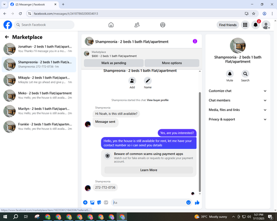Reload the page in browser
The width and height of the screenshot is (277, 221).
pyautogui.click(x=20, y=14)
